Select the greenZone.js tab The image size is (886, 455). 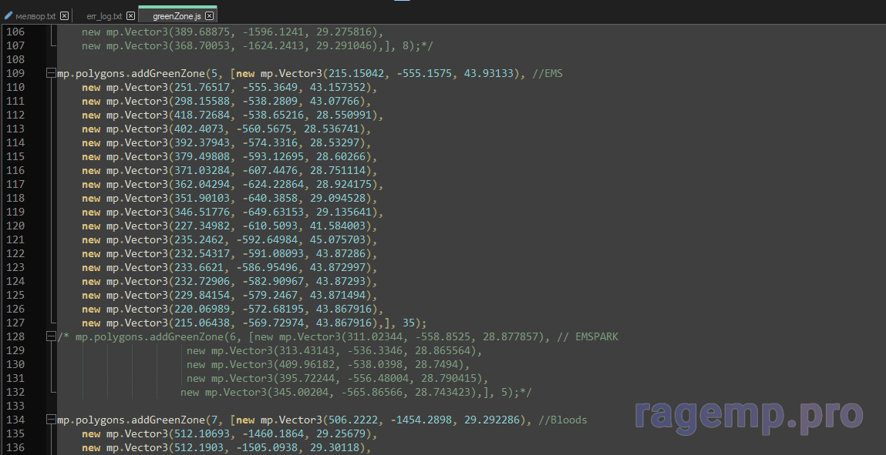click(177, 16)
